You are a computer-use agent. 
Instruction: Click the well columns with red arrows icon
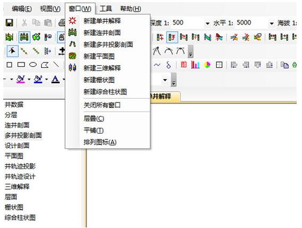(160, 37)
